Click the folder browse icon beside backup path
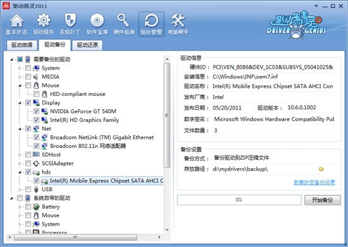The height and width of the screenshot is (247, 348). coord(321,169)
